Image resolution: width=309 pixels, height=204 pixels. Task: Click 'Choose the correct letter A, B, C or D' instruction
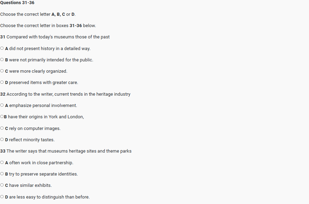click(x=38, y=14)
